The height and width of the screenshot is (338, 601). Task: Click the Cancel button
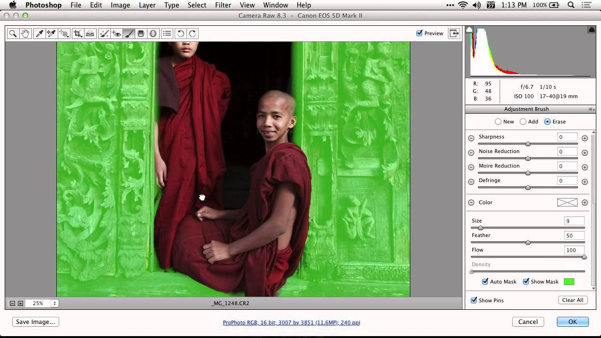click(x=528, y=322)
